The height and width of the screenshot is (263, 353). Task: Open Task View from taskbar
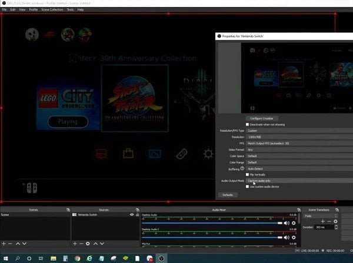click(x=41, y=258)
